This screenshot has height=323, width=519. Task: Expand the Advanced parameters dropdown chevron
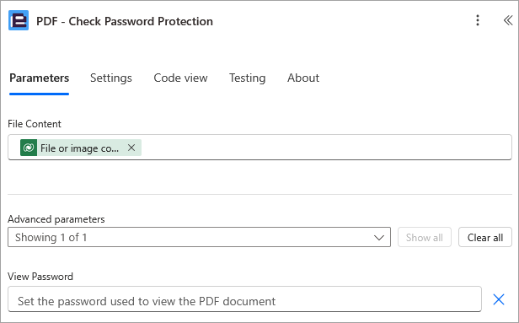click(x=378, y=238)
